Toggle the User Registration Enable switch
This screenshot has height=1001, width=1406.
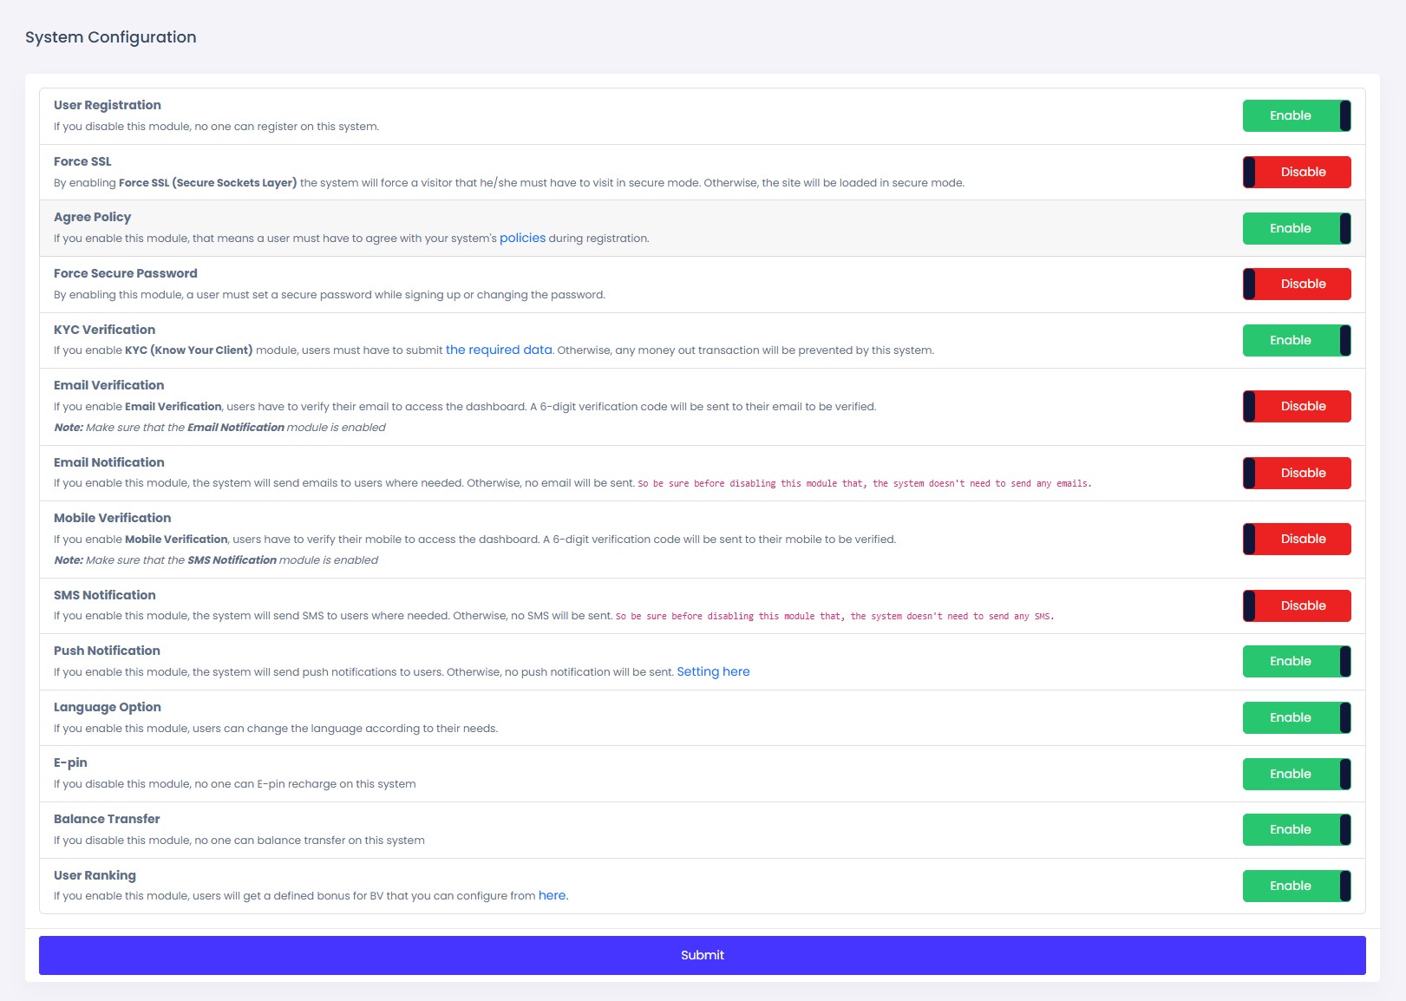pos(1297,115)
